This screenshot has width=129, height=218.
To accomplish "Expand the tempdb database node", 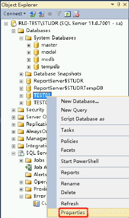I will tap(29, 67).
